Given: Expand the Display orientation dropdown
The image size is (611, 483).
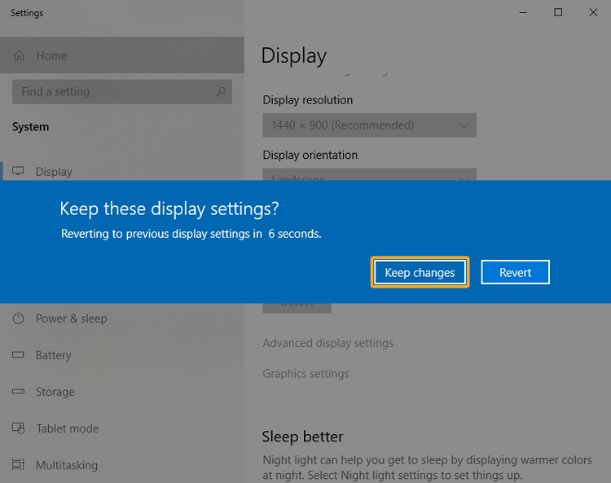Looking at the screenshot, I should (369, 175).
